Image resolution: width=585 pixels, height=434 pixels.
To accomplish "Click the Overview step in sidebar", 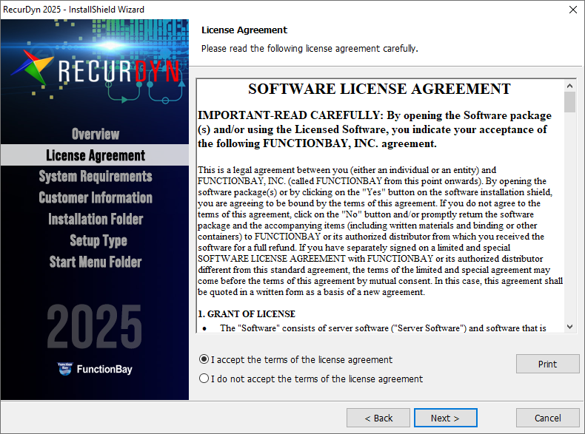I will [x=96, y=134].
